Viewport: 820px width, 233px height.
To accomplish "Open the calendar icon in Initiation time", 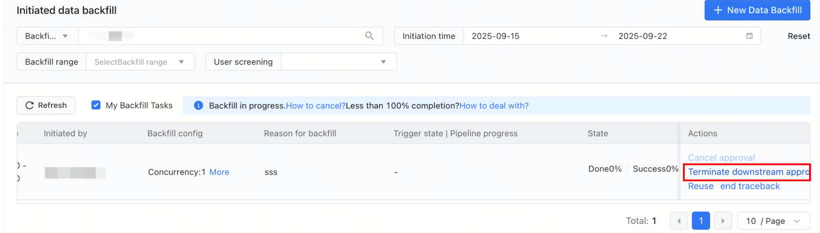I will (750, 36).
